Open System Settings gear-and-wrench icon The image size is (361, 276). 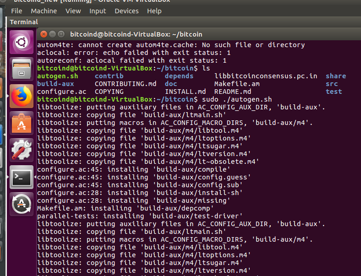(22, 150)
